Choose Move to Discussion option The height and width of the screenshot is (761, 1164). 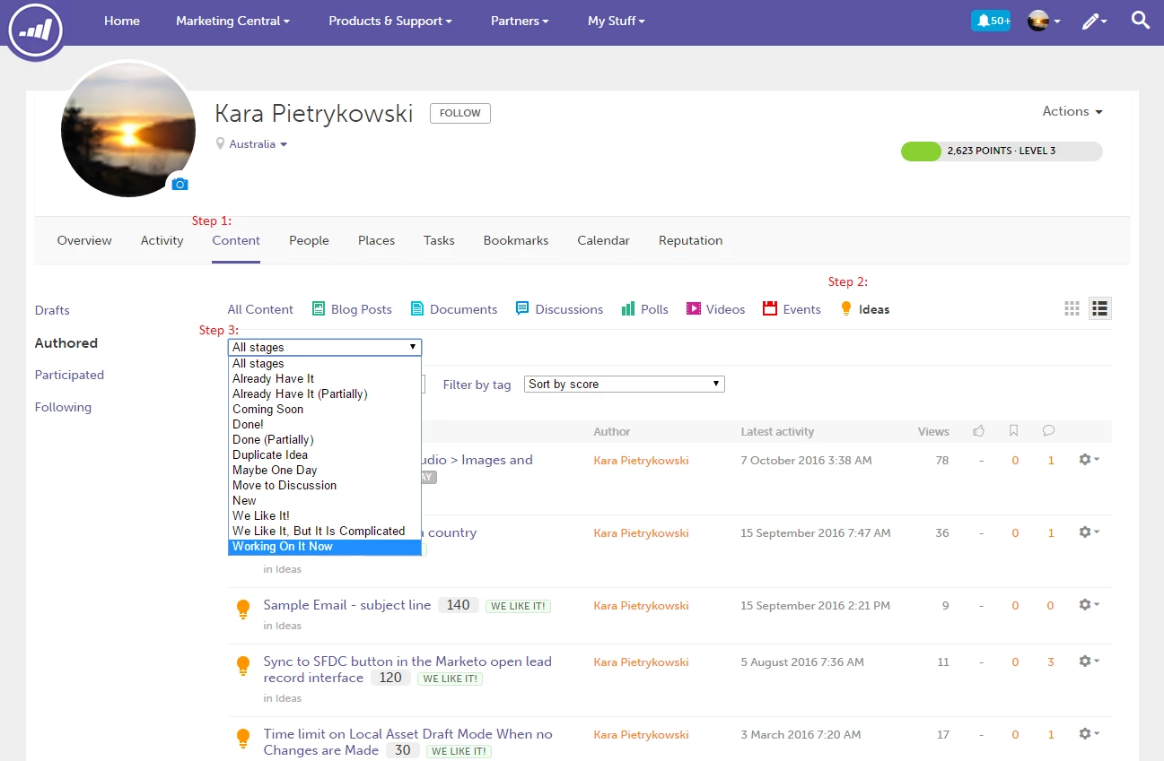click(325, 485)
